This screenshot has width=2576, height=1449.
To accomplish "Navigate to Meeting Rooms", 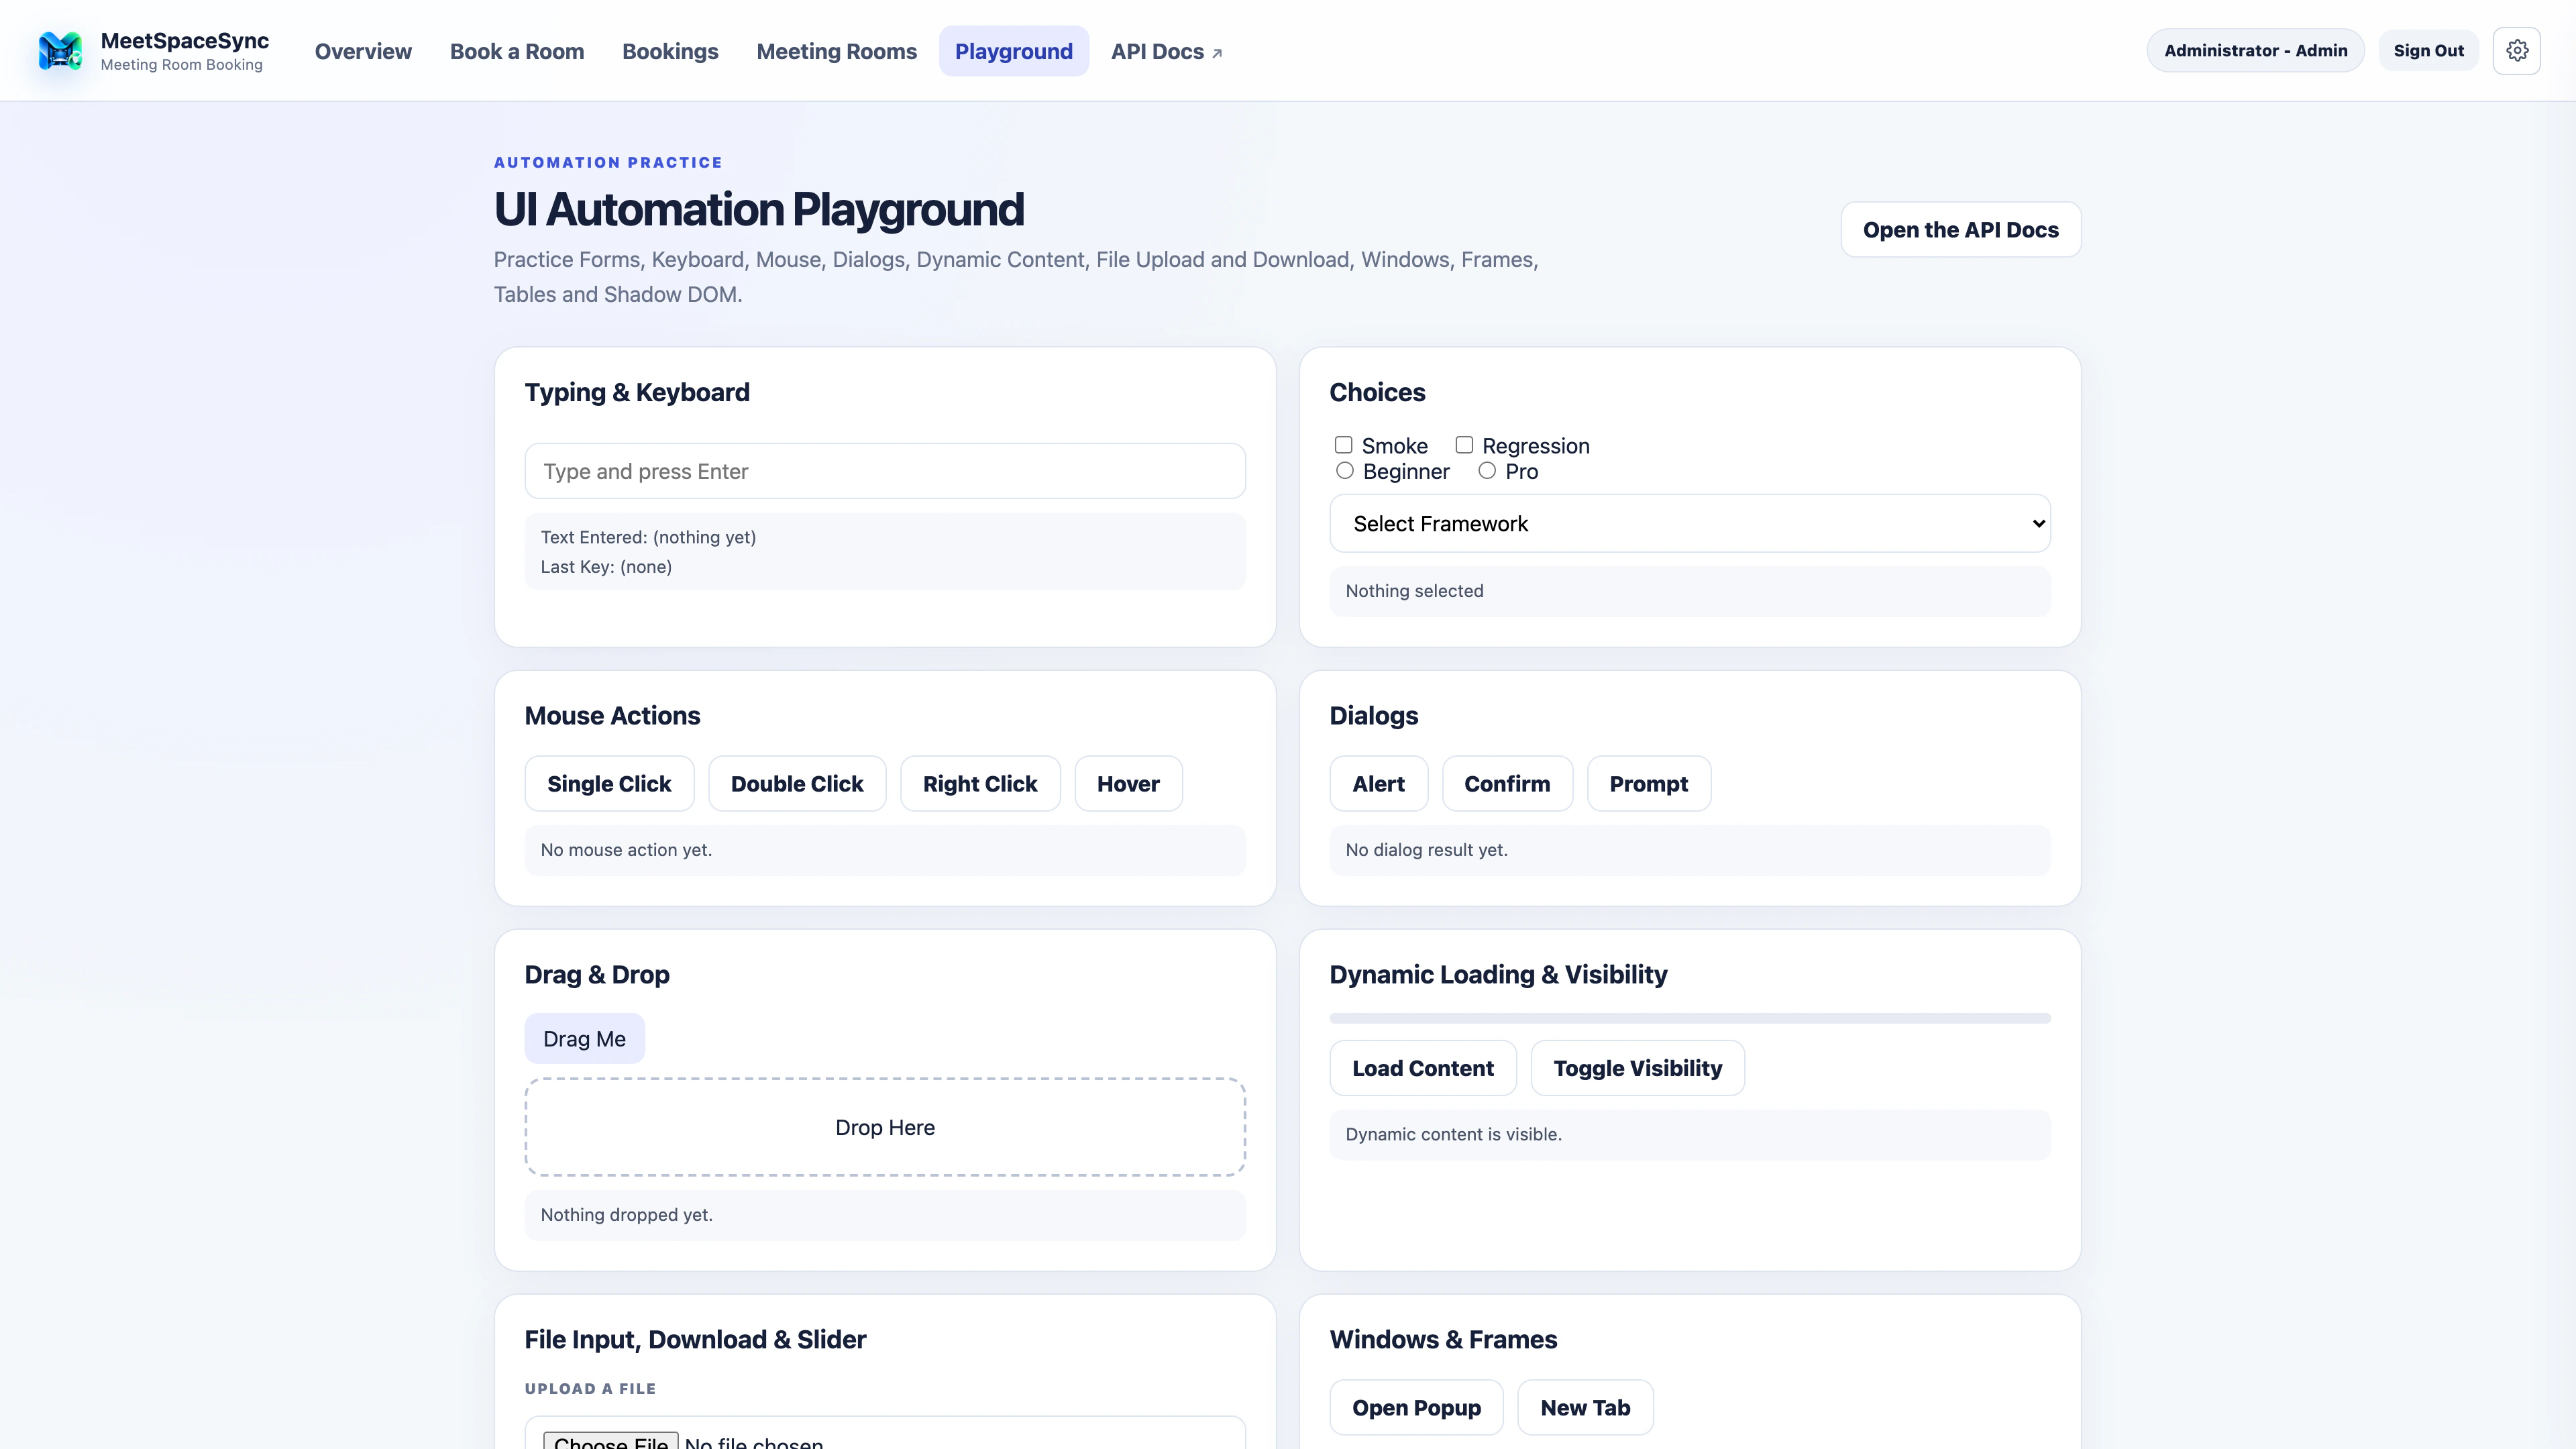I will coord(836,51).
